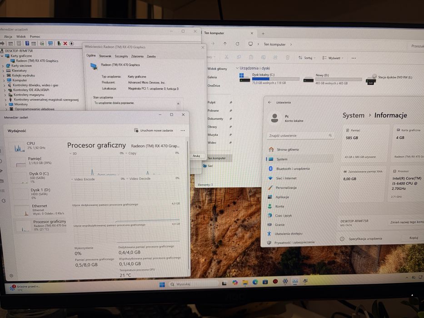Open File Explorer icon on the taskbar
Screen dimensions: 424x318
click(245, 283)
